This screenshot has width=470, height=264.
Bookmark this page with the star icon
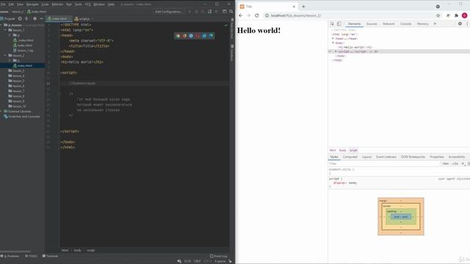pos(438,15)
